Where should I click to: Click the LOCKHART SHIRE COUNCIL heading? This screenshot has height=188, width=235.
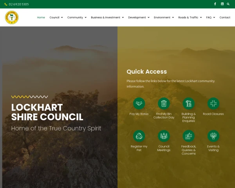click(47, 112)
